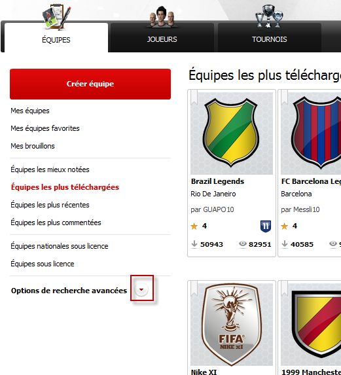Select the Brazil Legends shield thumbnail
341x375 pixels.
232,134
